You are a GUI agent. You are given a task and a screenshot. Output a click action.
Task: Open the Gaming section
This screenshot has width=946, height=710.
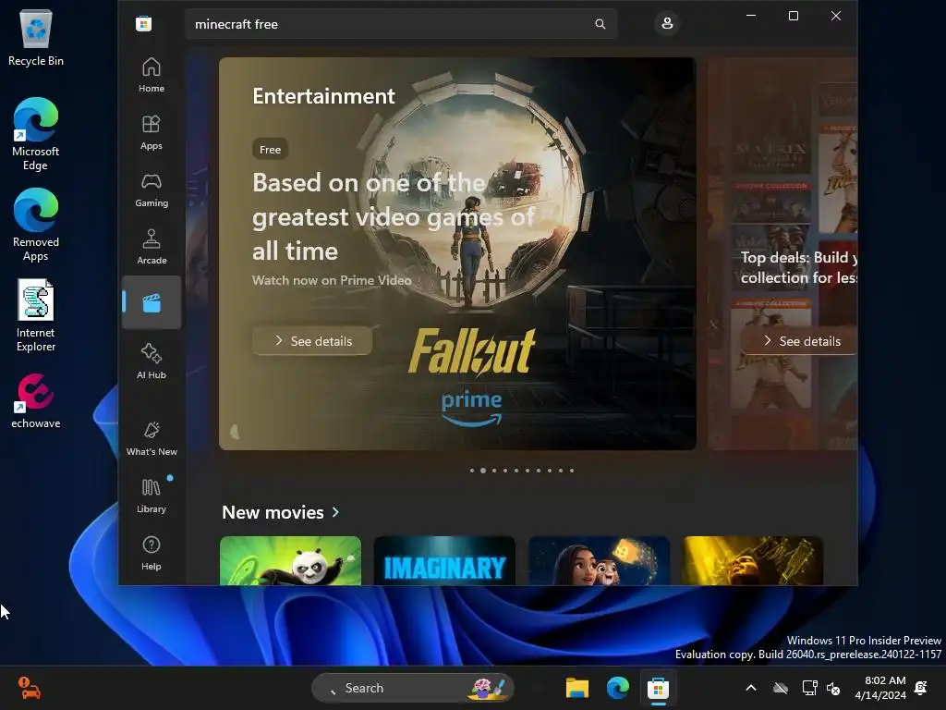[151, 190]
